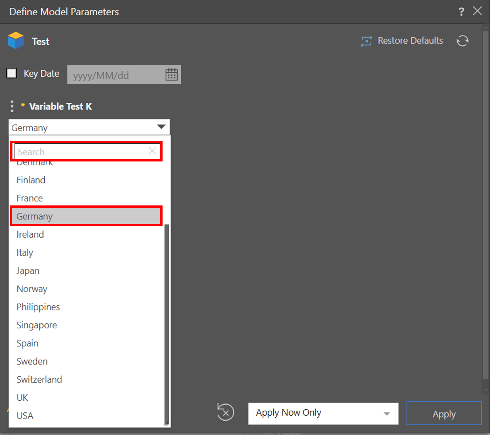This screenshot has width=490, height=435.
Task: Pick Switzerland from the dropdown list
Action: click(x=39, y=379)
